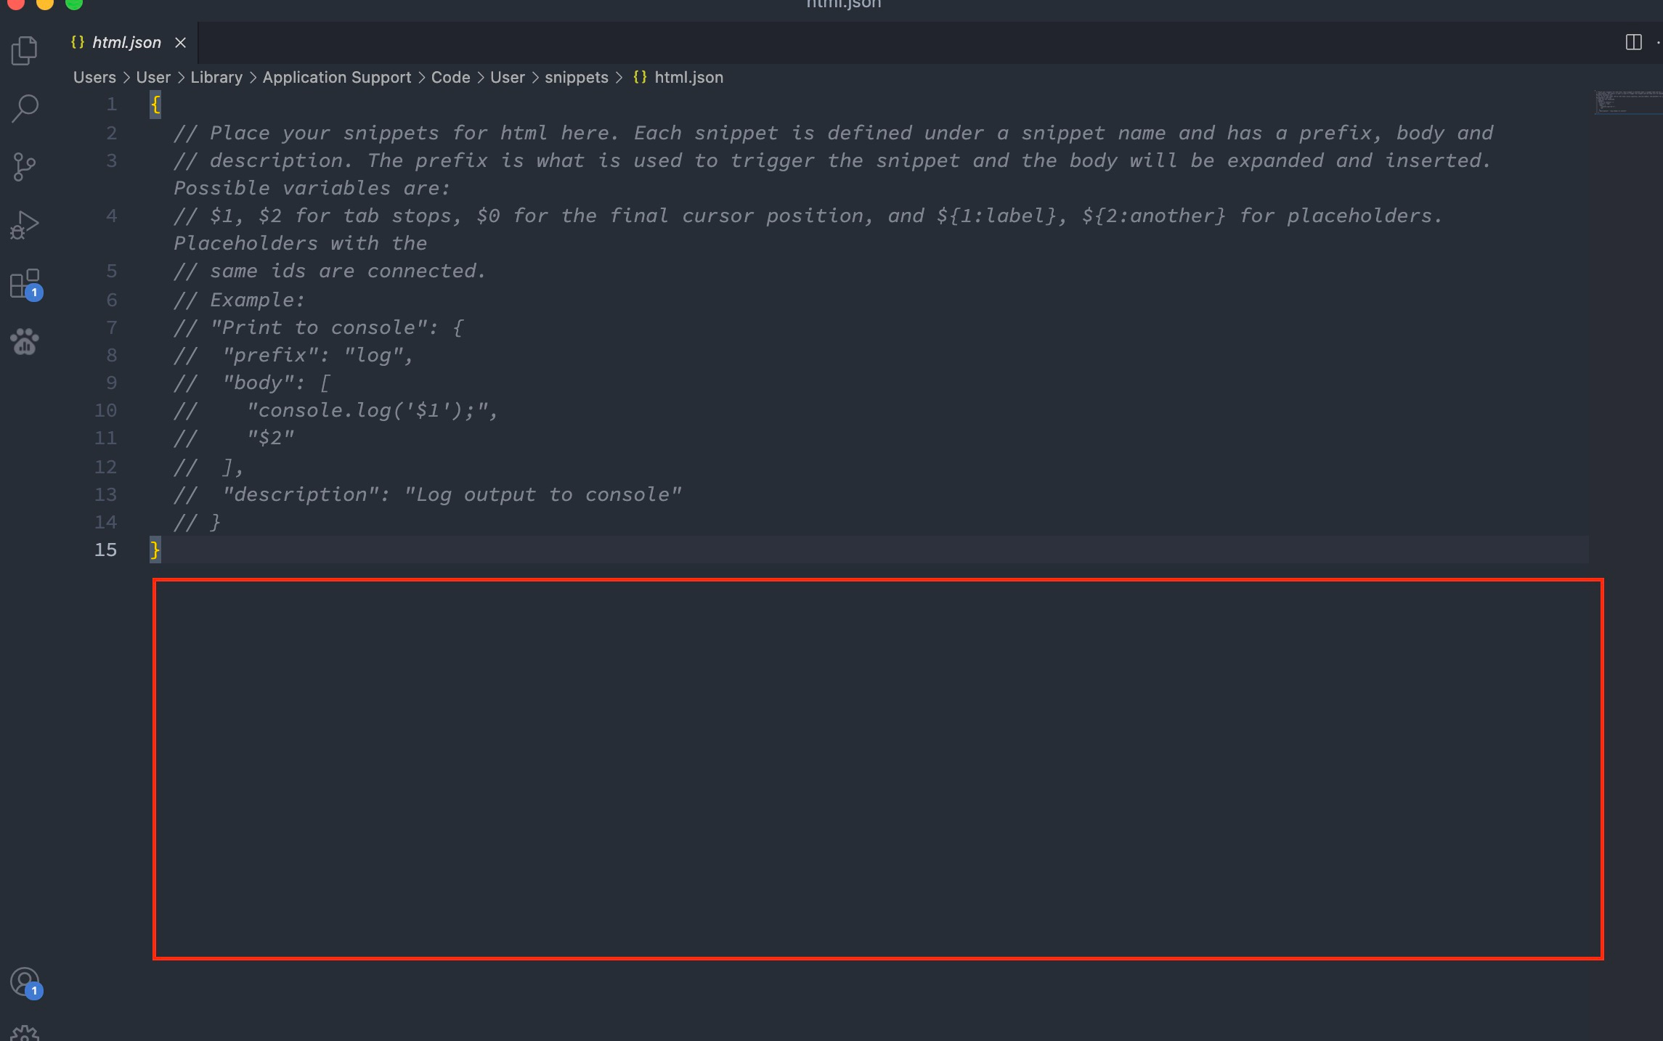Click the opening brace on line 1
Image resolution: width=1663 pixels, height=1041 pixels.
155,105
